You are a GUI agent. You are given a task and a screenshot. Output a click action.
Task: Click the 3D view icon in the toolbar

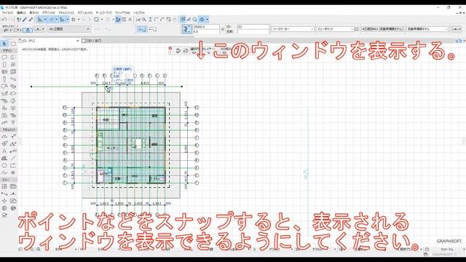(x=202, y=20)
